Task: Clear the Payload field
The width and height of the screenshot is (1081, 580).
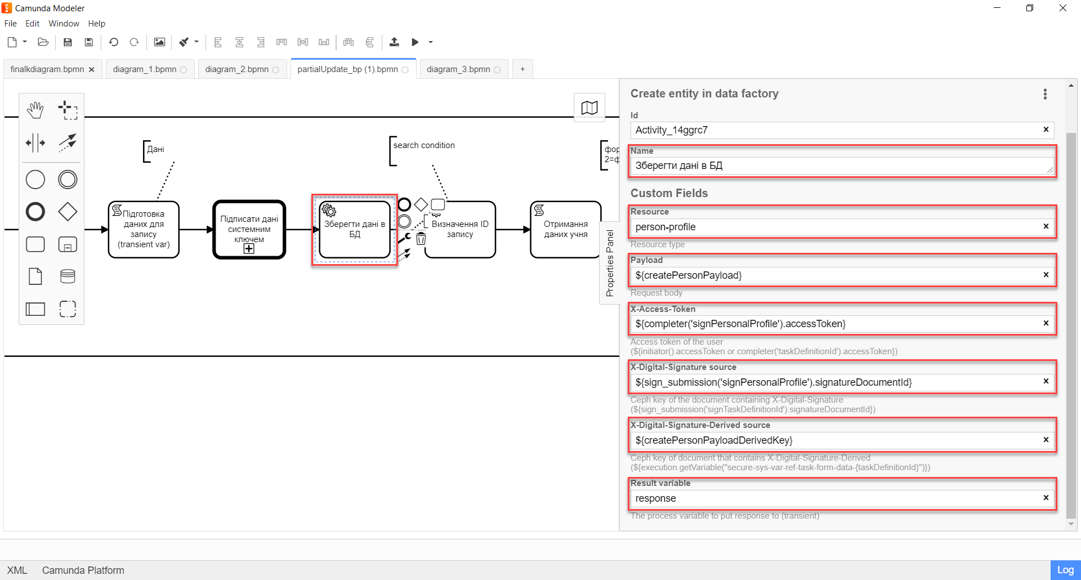Action: click(1046, 275)
